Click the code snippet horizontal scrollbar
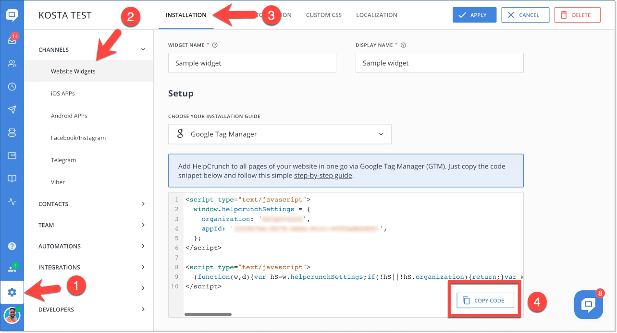 pyautogui.click(x=208, y=315)
